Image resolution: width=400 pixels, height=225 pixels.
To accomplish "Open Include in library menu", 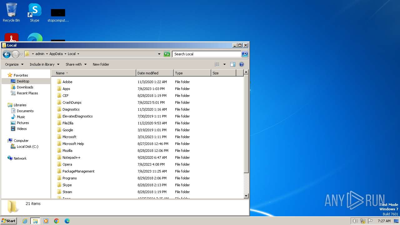I will (x=45, y=64).
